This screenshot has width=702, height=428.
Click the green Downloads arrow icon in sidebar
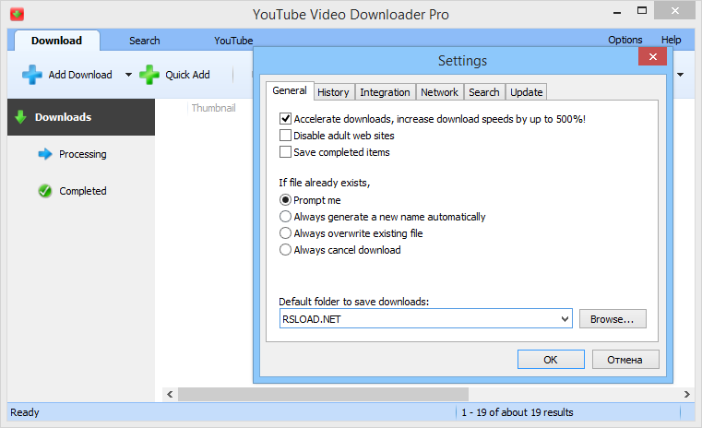[x=20, y=117]
